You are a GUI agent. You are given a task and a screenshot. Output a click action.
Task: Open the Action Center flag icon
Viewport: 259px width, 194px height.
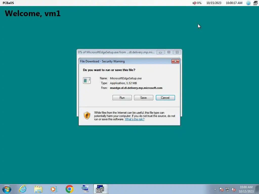click(221, 189)
